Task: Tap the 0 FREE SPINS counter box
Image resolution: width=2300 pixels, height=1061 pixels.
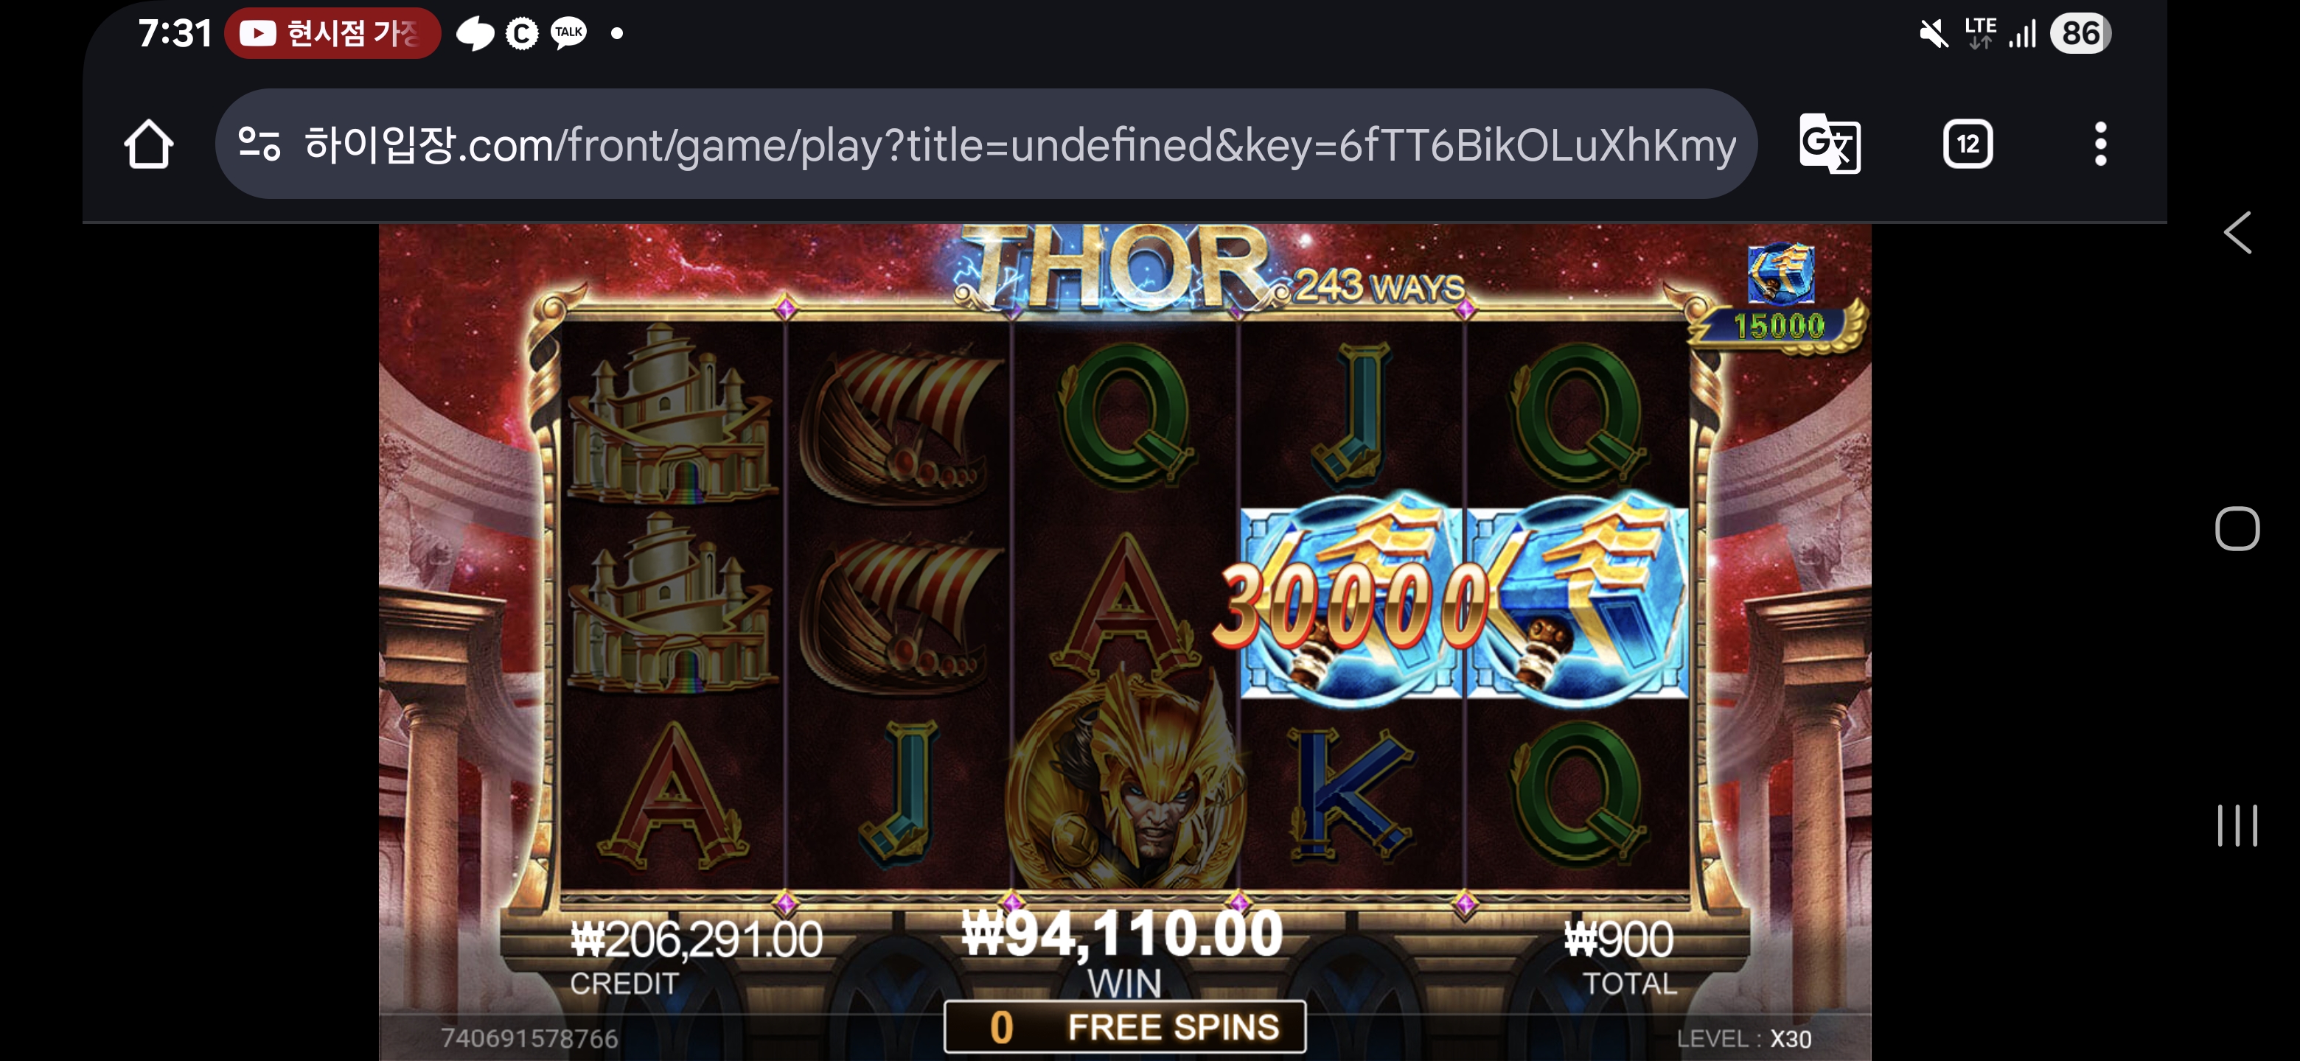Action: tap(1125, 1027)
